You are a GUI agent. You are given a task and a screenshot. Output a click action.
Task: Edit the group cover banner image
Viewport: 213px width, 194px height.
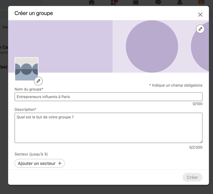(200, 29)
